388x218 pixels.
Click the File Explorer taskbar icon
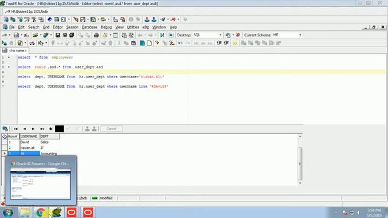(x=25, y=213)
